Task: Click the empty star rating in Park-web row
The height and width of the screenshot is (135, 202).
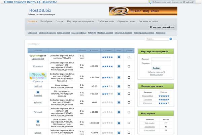Action: tap(107, 112)
